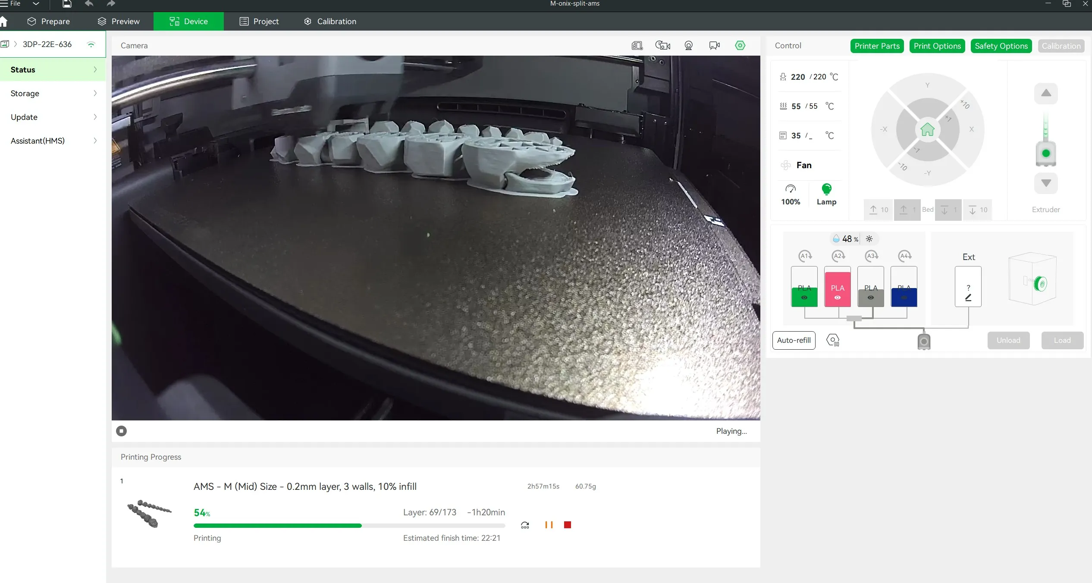Viewport: 1092px width, 583px height.
Task: Click the Print Options button
Action: (937, 46)
